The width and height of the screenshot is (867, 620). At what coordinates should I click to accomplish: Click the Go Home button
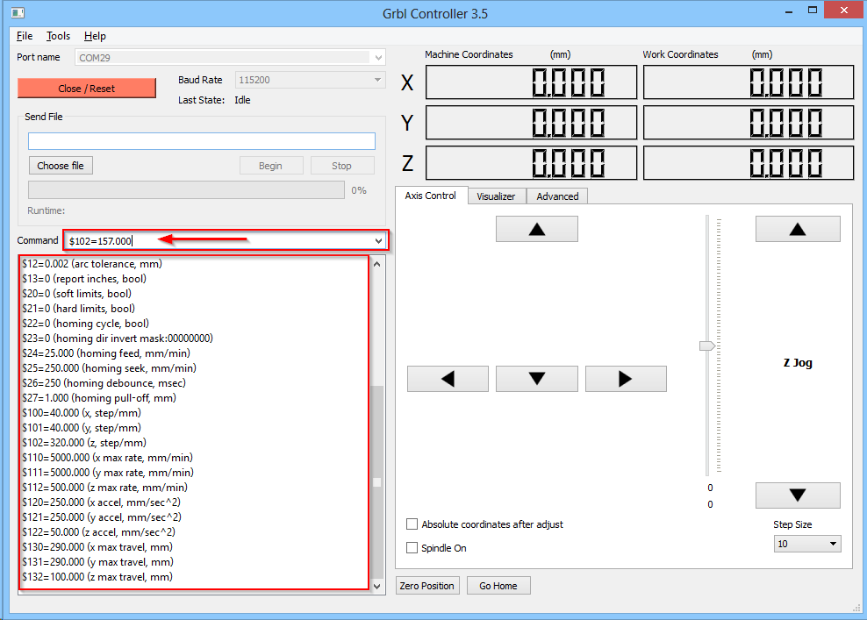click(498, 586)
